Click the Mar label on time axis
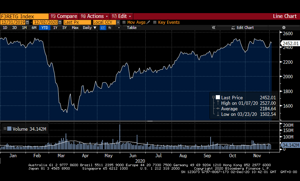 tap(61, 156)
